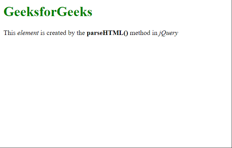Click "for" inside the GeeksforGeeks heading
Screen dimensions: 232x148
[x=48, y=12]
